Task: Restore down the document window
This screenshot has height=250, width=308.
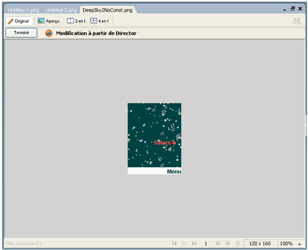Action: 293,9
